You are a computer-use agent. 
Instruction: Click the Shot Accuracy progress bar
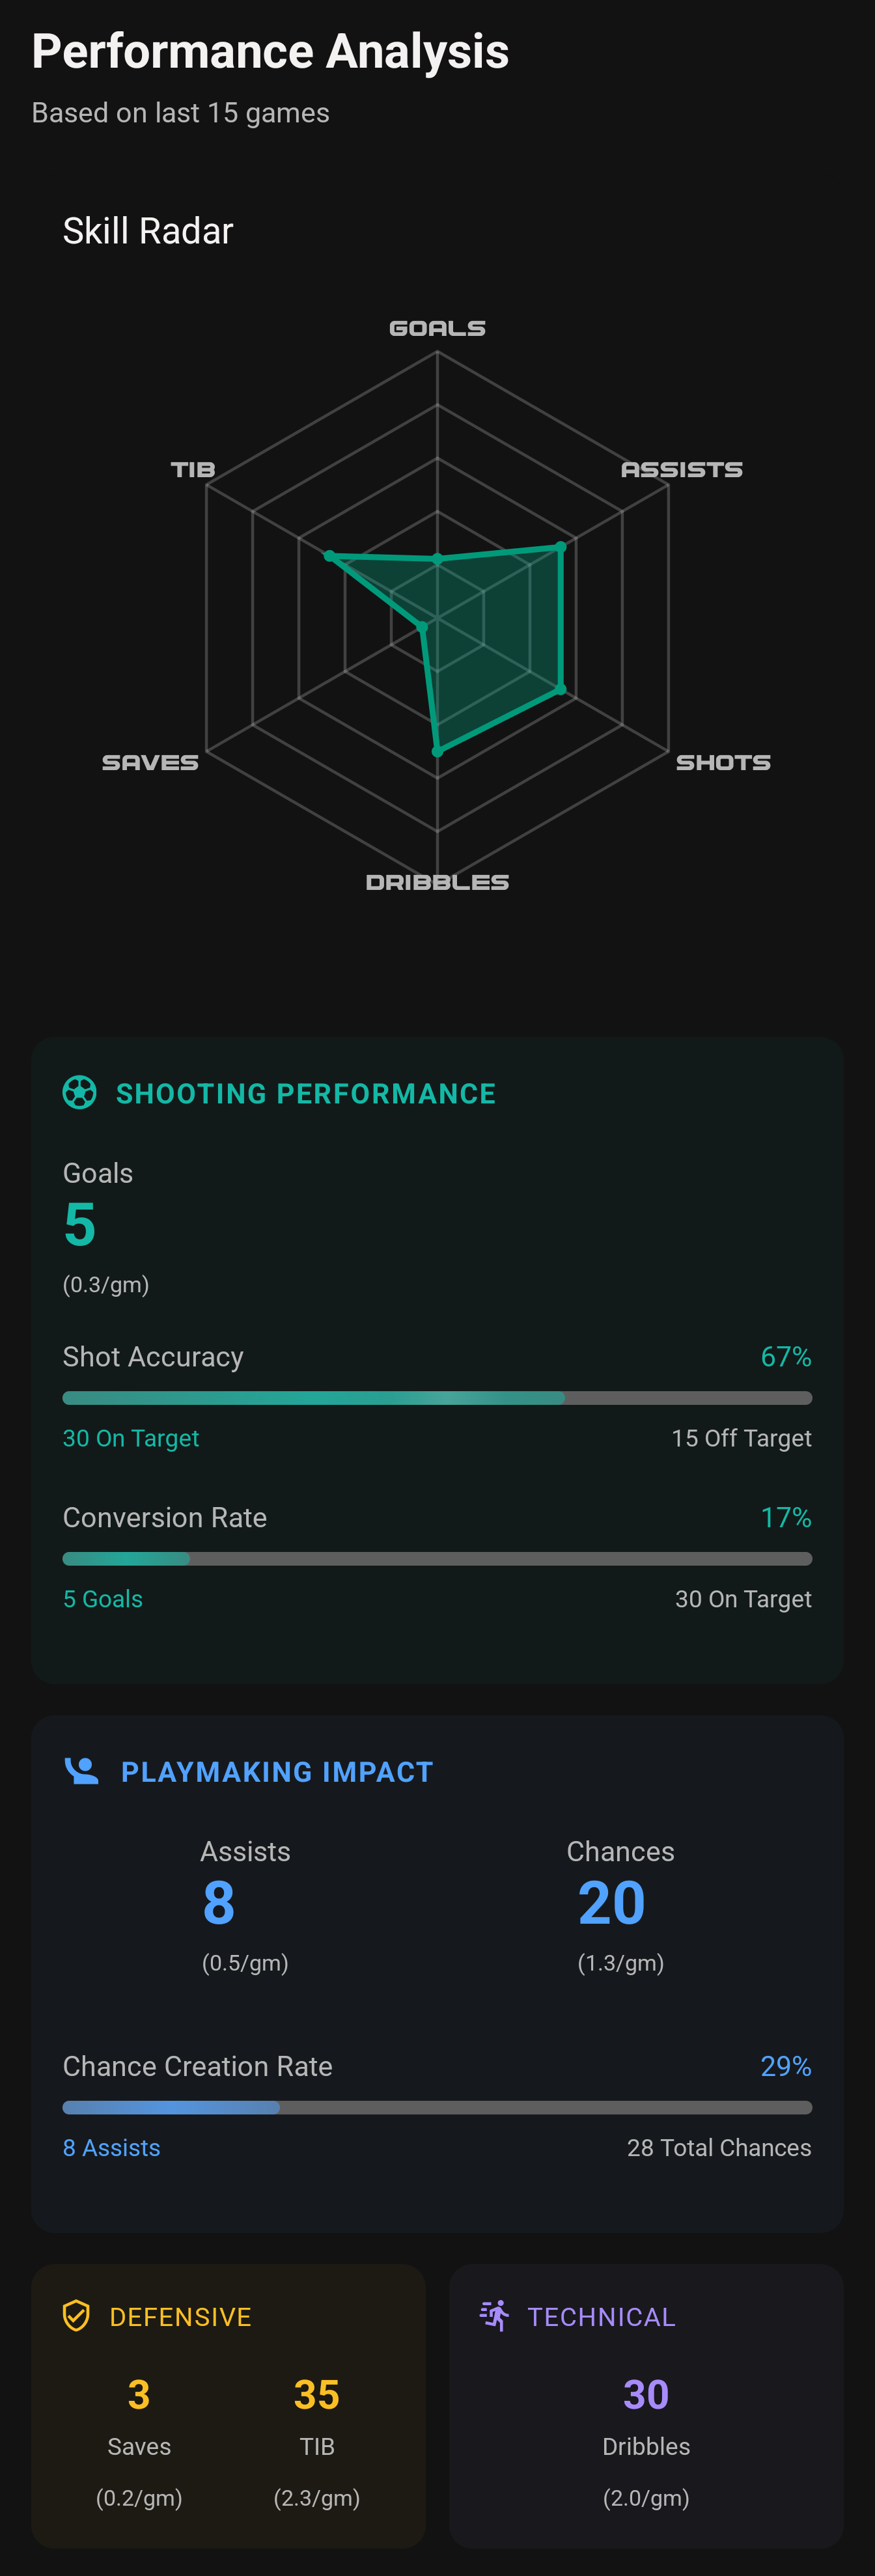pyautogui.click(x=437, y=1398)
